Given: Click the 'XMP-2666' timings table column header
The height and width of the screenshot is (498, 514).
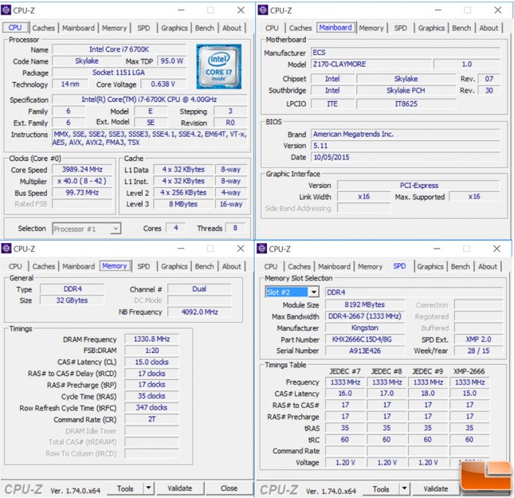Looking at the screenshot, I should pyautogui.click(x=469, y=371).
